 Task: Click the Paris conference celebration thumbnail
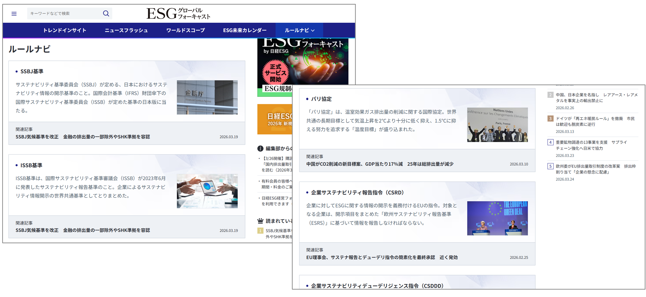click(497, 125)
